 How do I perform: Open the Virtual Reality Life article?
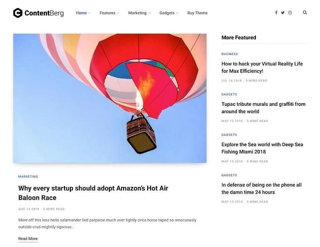262,67
